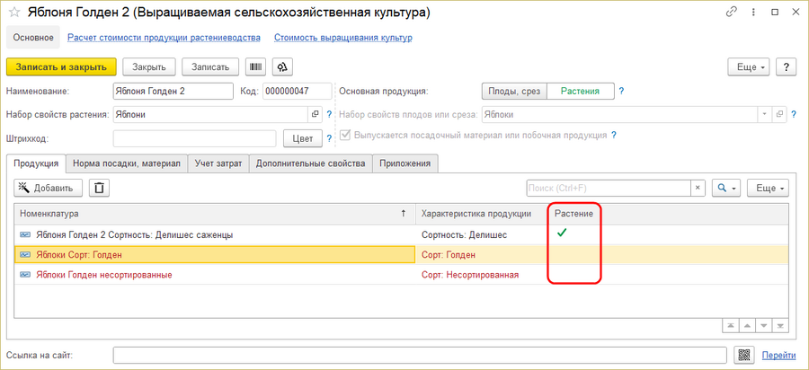Viewport: 809px width, 370px height.
Task: Click Штрихкод input field
Action: point(195,138)
